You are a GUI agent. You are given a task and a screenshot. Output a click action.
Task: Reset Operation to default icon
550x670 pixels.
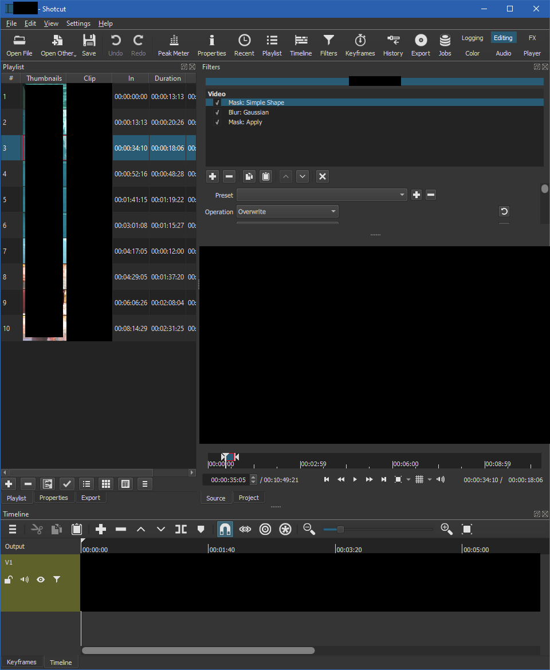(x=504, y=211)
